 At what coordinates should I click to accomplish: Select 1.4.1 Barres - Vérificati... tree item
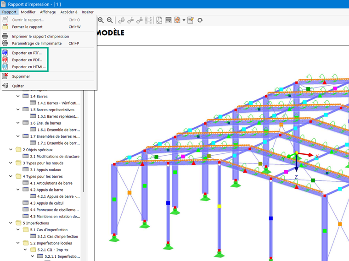click(x=58, y=103)
